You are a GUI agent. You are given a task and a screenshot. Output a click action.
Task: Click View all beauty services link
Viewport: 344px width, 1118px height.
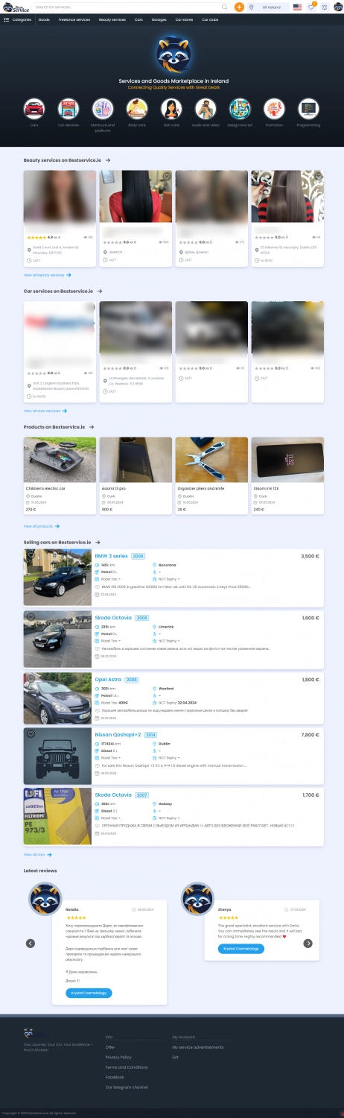coord(45,275)
